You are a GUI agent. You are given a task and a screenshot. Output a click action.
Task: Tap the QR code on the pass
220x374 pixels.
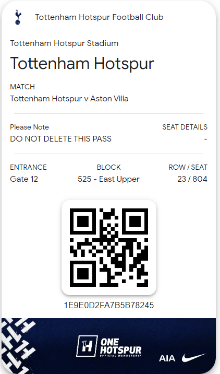point(109,248)
